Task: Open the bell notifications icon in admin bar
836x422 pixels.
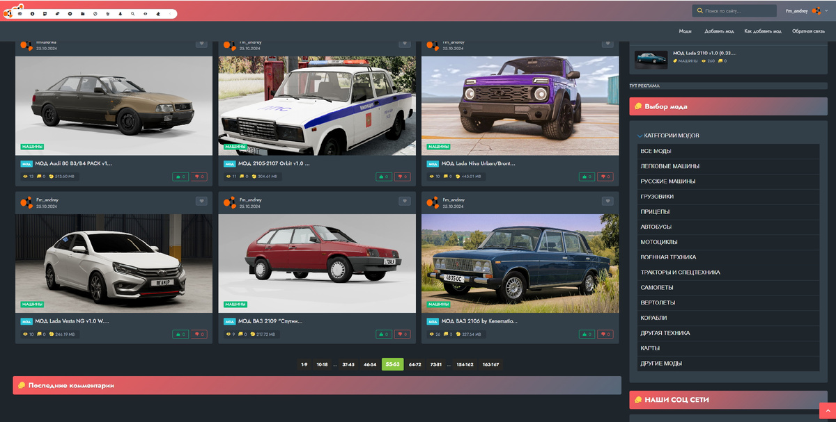Action: (120, 14)
